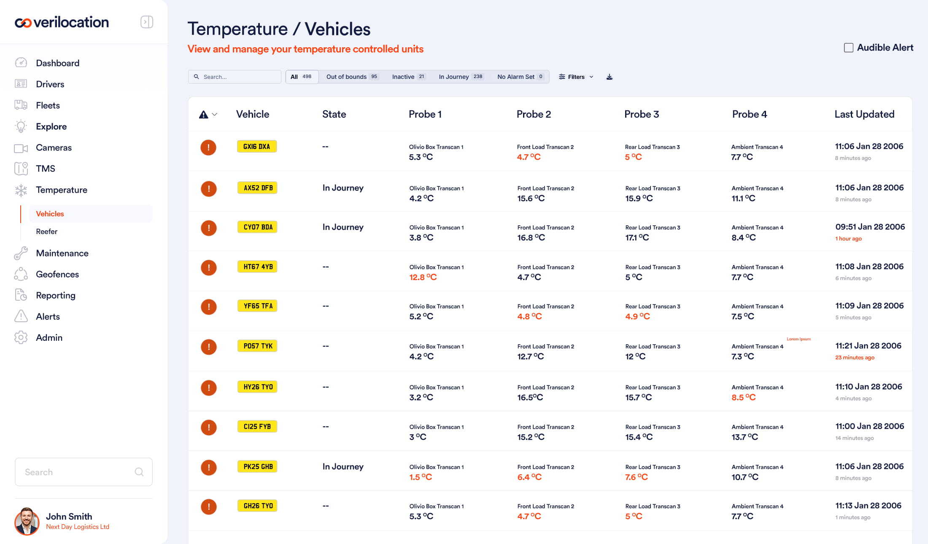Click the Geofences icon in sidebar
This screenshot has width=928, height=544.
[21, 274]
